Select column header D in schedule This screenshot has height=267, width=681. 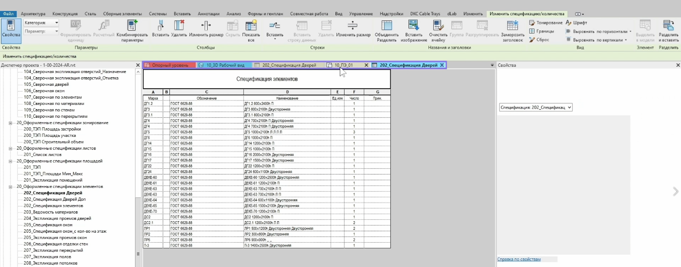click(x=287, y=92)
